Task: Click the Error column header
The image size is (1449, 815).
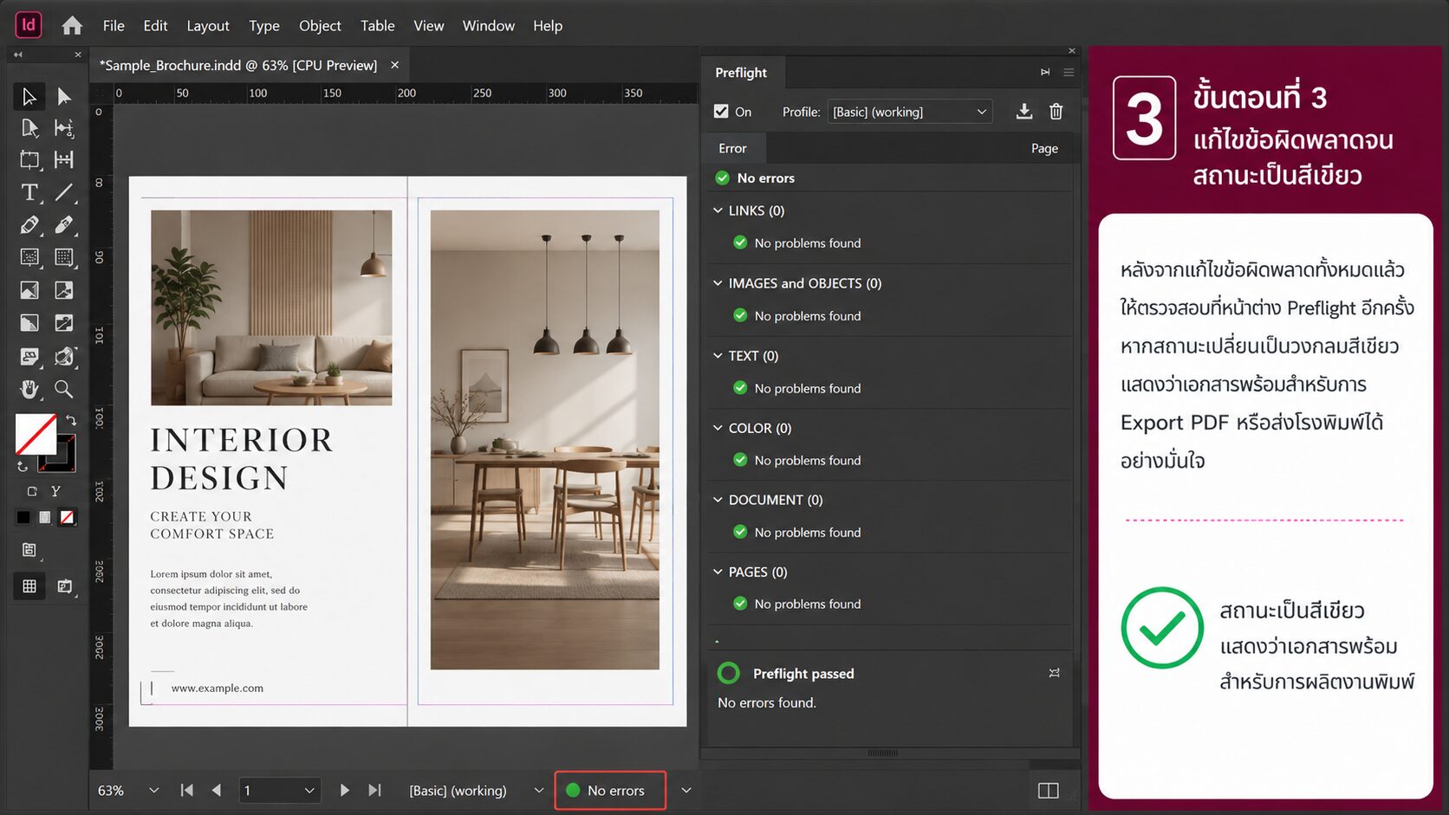Action: [732, 148]
